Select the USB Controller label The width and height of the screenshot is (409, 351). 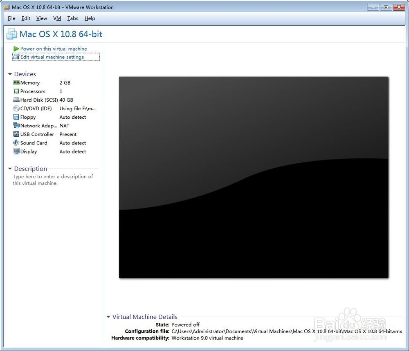(x=37, y=134)
